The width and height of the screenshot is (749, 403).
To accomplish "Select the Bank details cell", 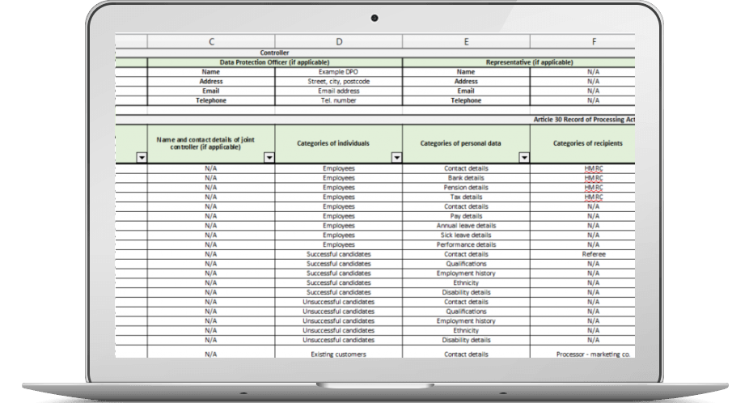I will (466, 178).
